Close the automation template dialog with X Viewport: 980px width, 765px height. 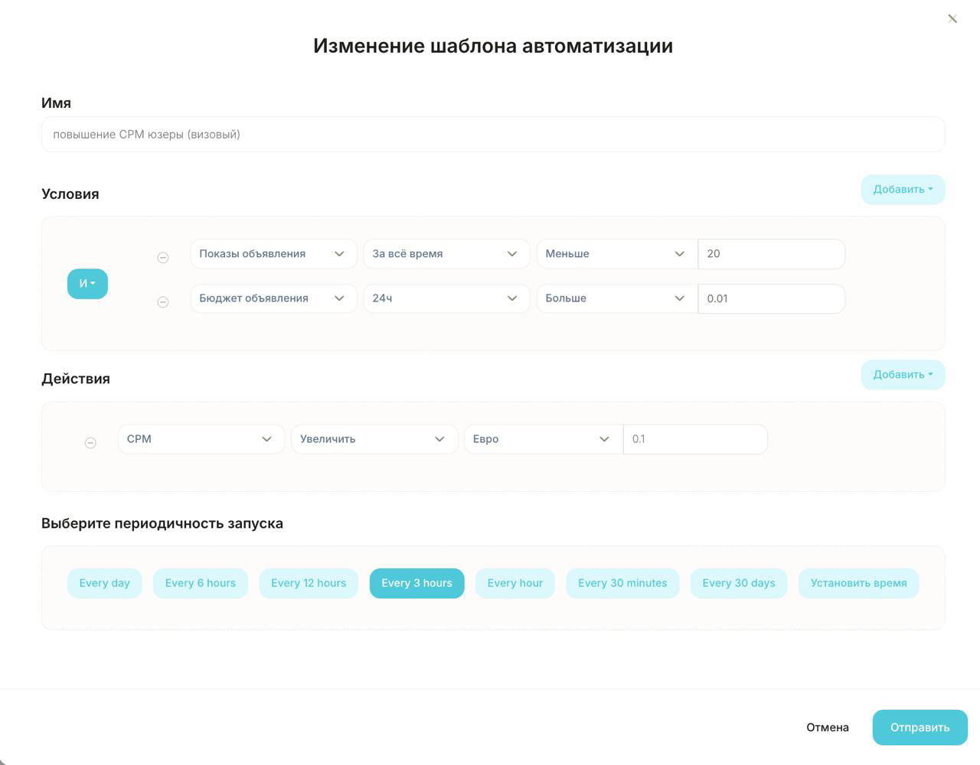coord(952,19)
